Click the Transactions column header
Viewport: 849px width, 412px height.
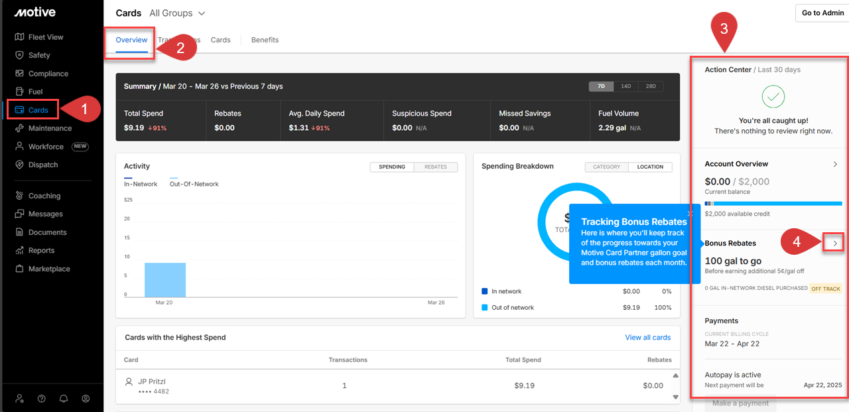pos(348,360)
